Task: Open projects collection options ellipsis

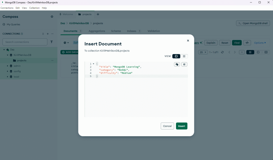Action: click(53, 61)
